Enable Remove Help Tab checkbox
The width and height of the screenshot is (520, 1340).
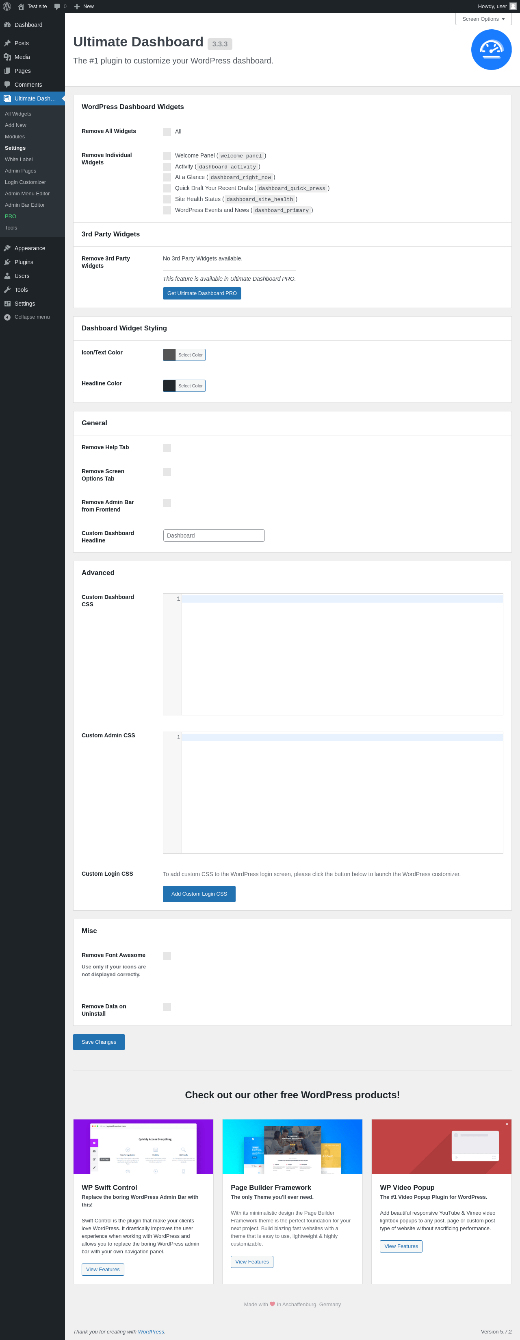pos(167,448)
